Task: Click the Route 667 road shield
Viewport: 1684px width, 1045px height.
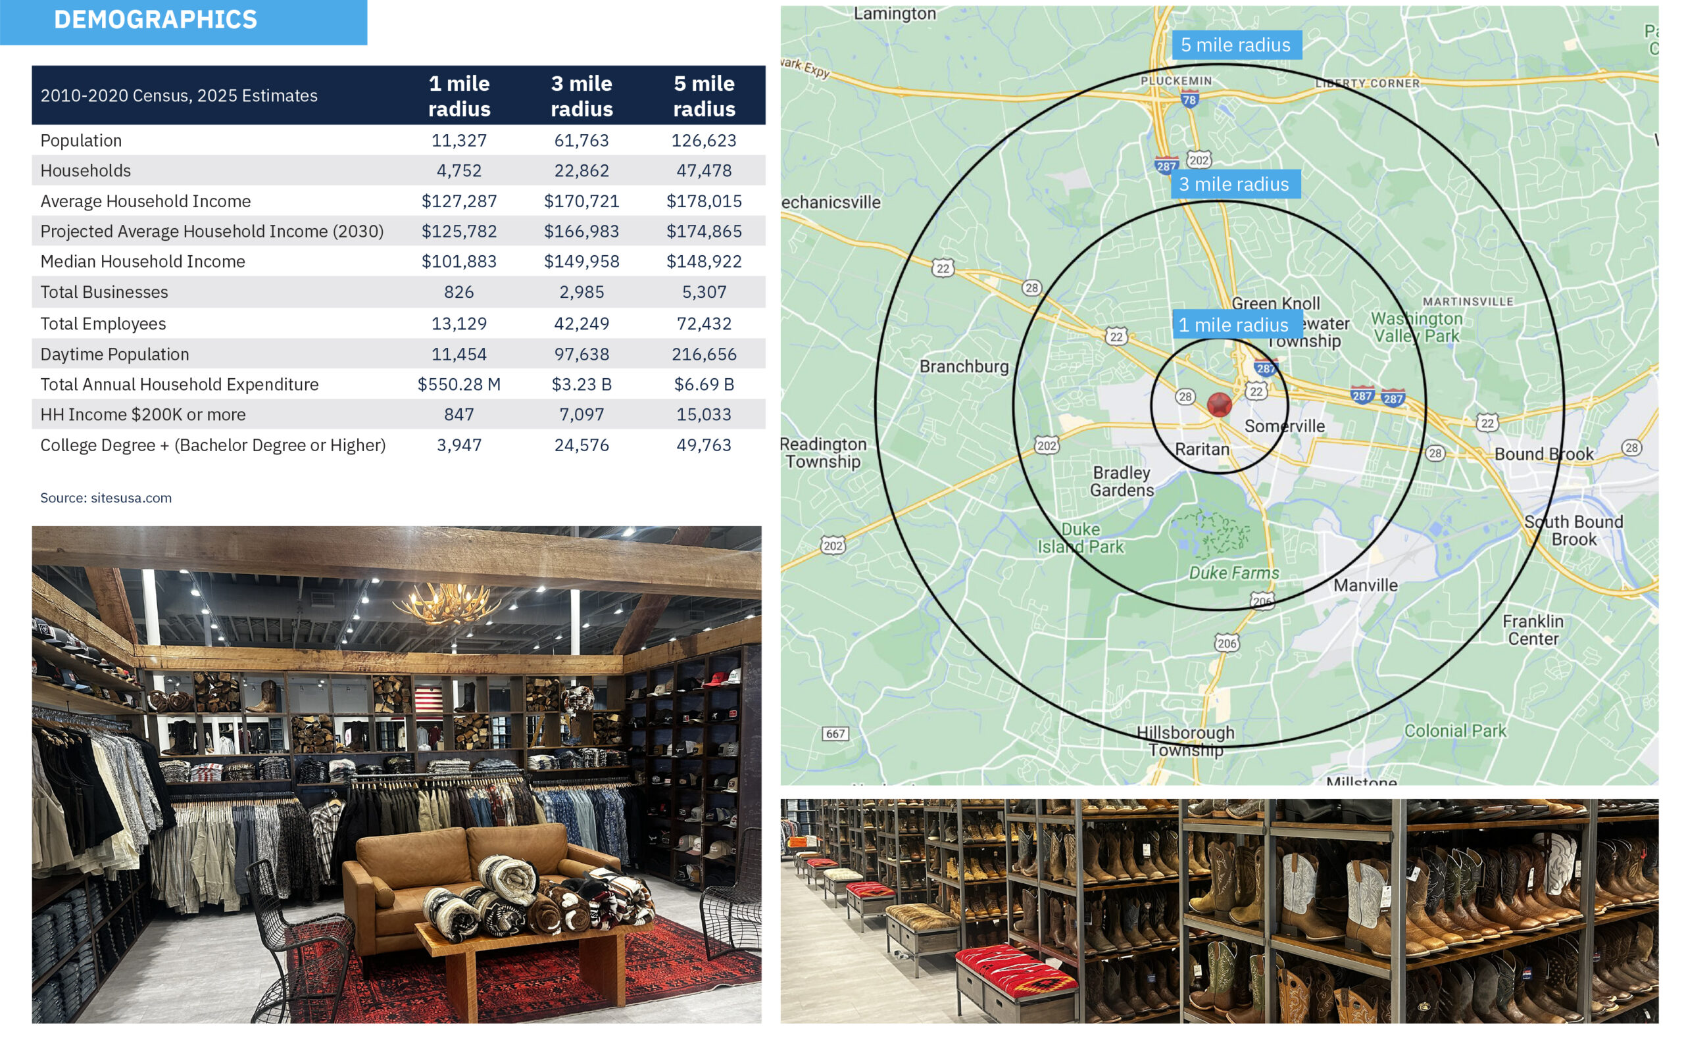Action: 835,733
